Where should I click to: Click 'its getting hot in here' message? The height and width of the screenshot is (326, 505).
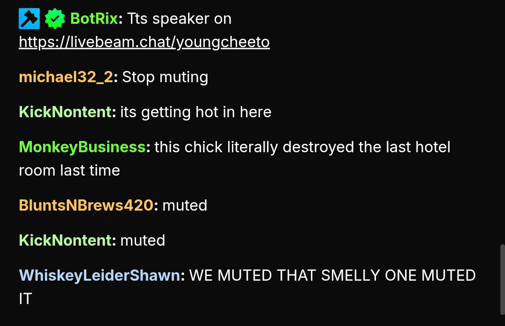(196, 112)
